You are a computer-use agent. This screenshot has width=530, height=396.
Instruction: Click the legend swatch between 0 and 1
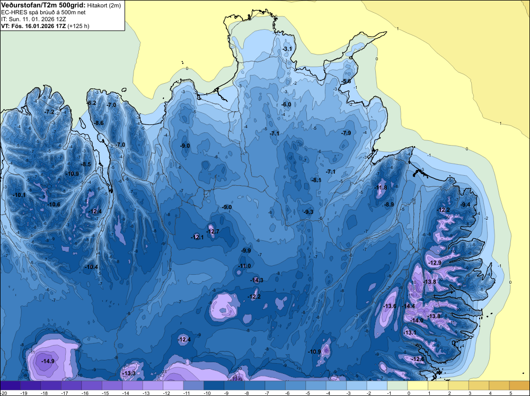(418, 385)
